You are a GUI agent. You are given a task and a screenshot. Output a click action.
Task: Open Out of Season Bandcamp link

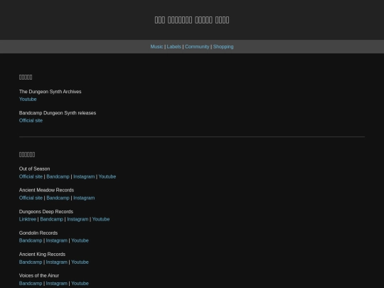coord(58,176)
